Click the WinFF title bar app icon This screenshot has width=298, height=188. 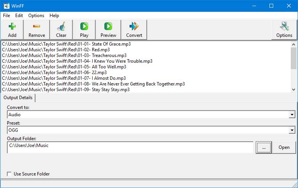(x=6, y=6)
